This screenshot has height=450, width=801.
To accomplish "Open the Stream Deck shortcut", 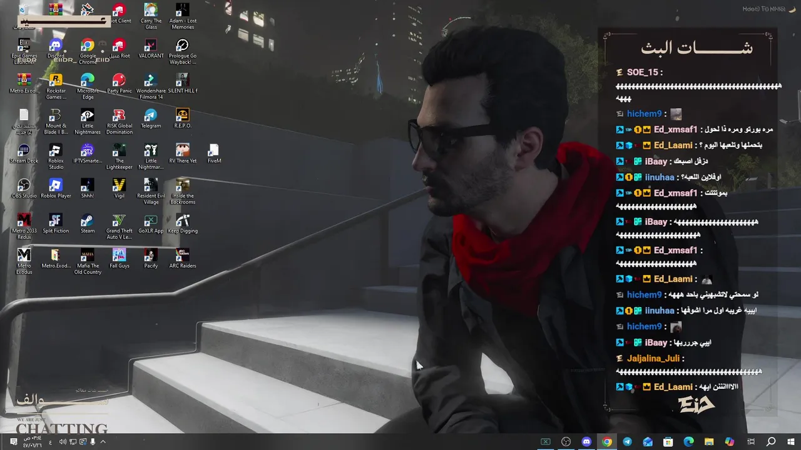I will point(24,154).
